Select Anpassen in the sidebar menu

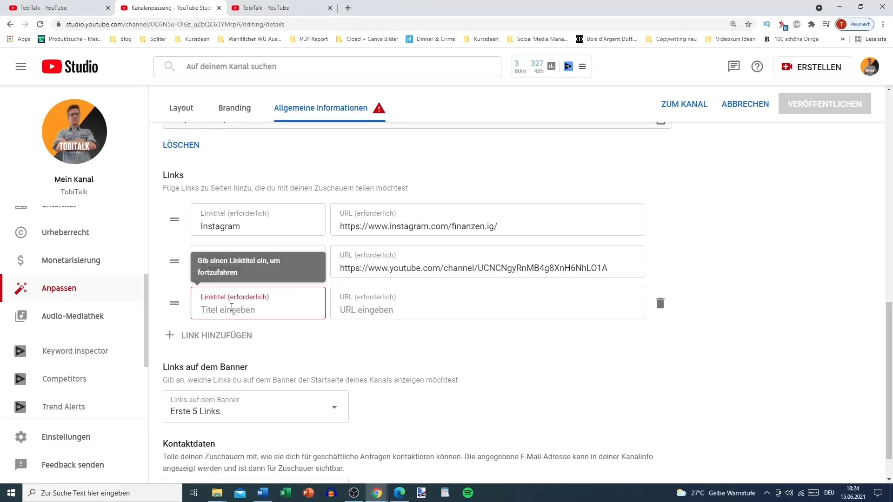click(x=74, y=288)
